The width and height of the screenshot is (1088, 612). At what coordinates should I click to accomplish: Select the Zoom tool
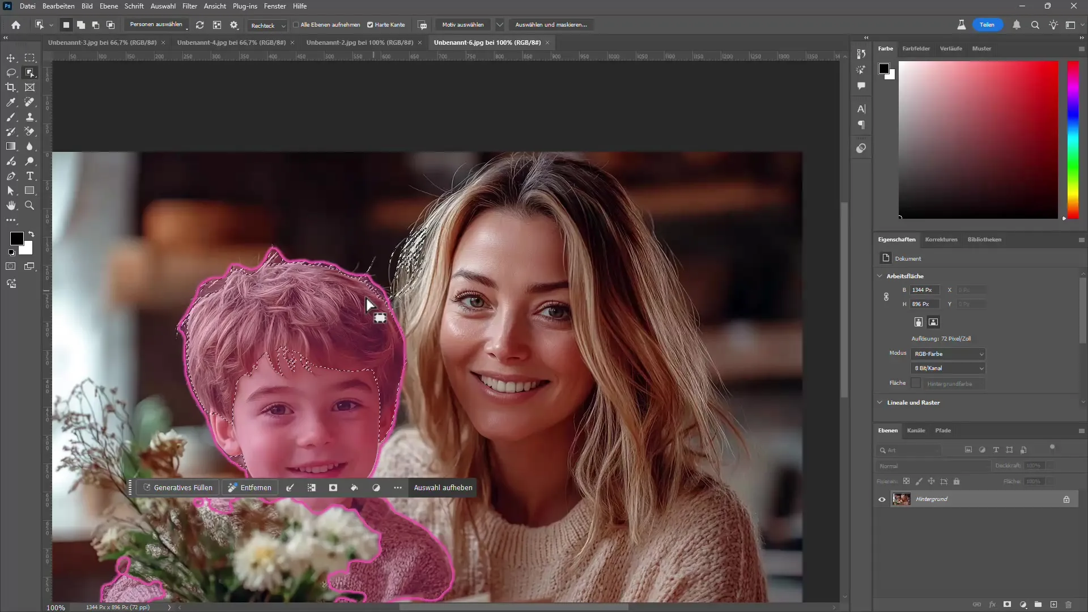[x=29, y=206]
